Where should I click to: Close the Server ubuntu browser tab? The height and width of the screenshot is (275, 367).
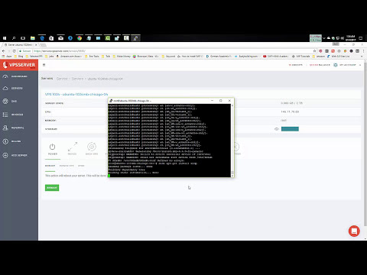click(36, 45)
